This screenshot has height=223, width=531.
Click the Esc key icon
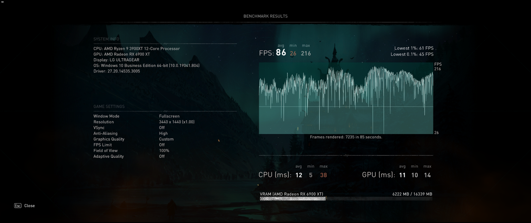[x=18, y=206]
